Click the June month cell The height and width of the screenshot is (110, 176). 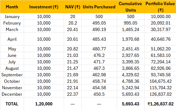coord(12,55)
